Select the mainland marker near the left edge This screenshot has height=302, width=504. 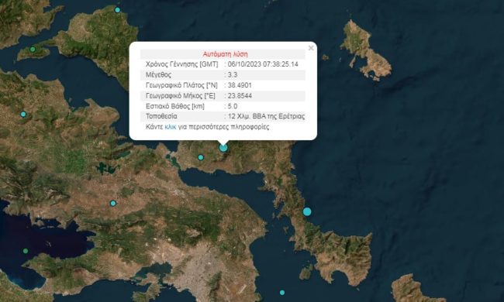pyautogui.click(x=23, y=115)
